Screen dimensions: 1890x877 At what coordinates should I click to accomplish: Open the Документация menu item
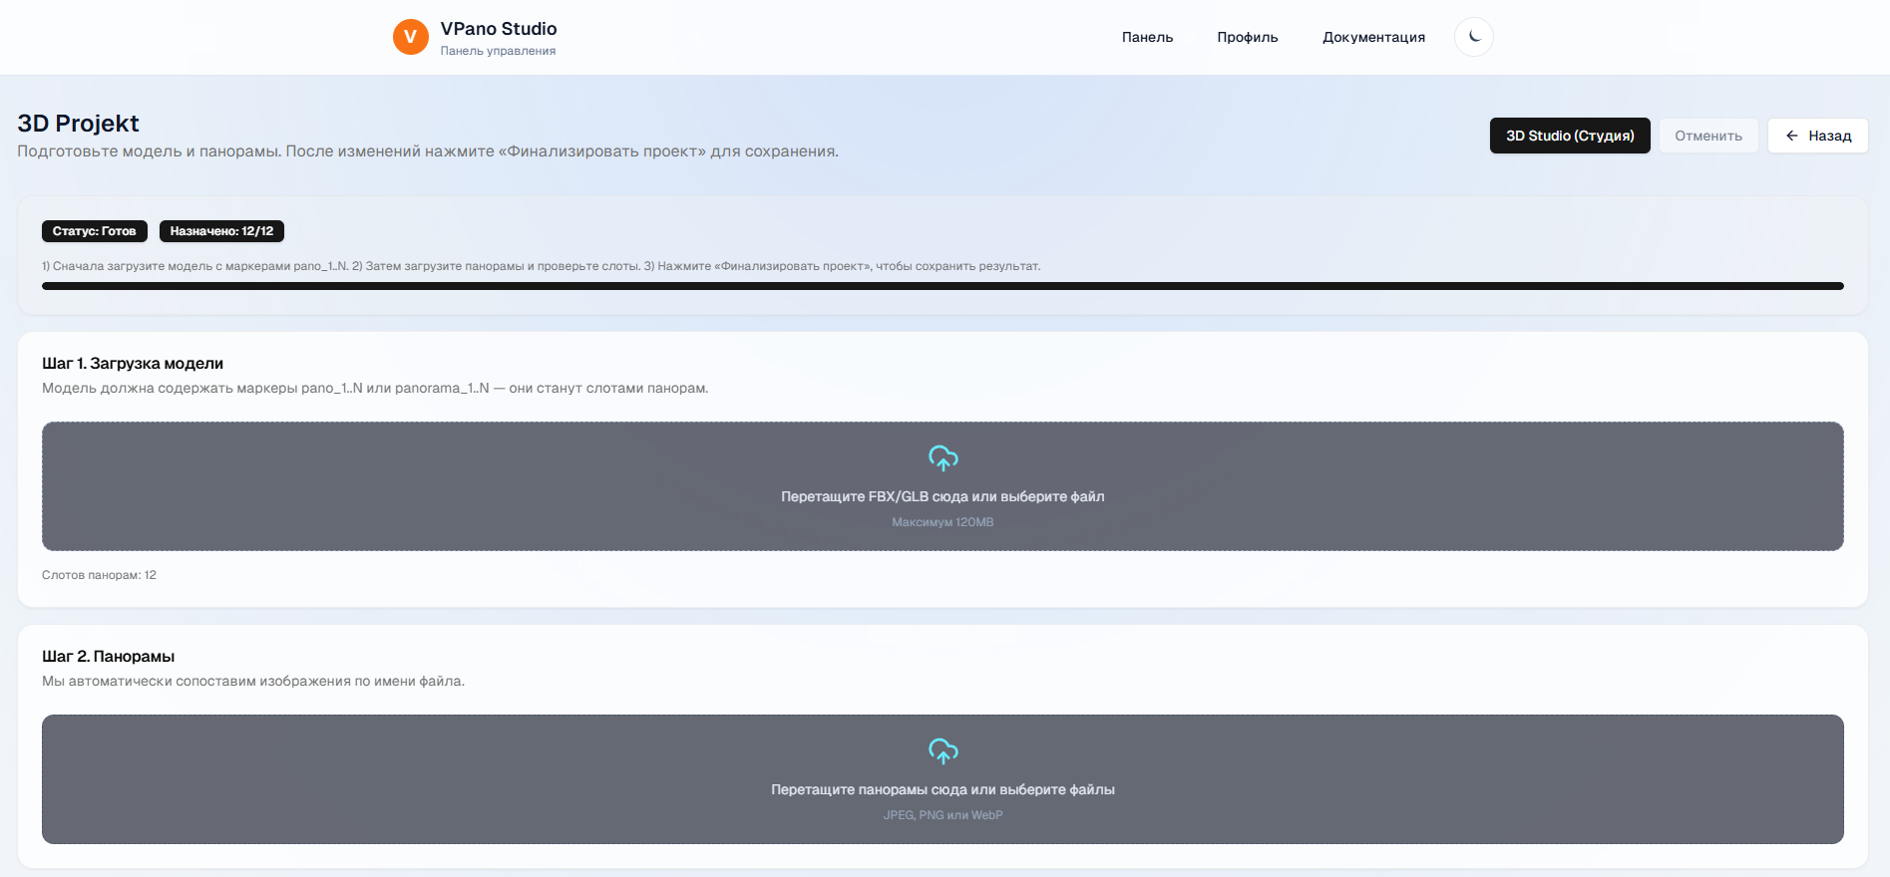[x=1373, y=37]
